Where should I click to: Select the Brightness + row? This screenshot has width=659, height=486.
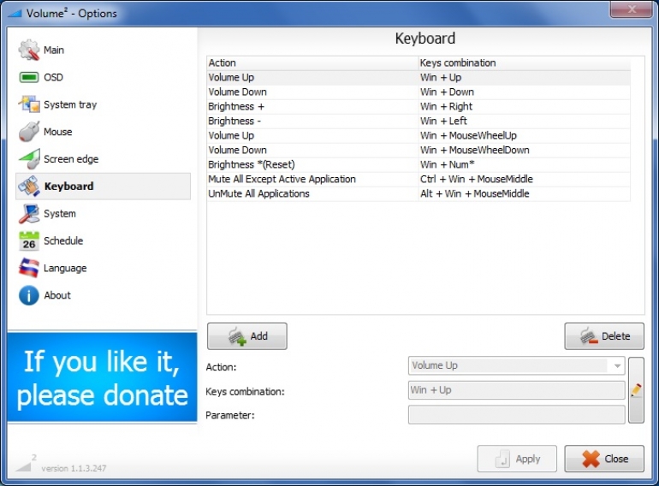coord(419,106)
